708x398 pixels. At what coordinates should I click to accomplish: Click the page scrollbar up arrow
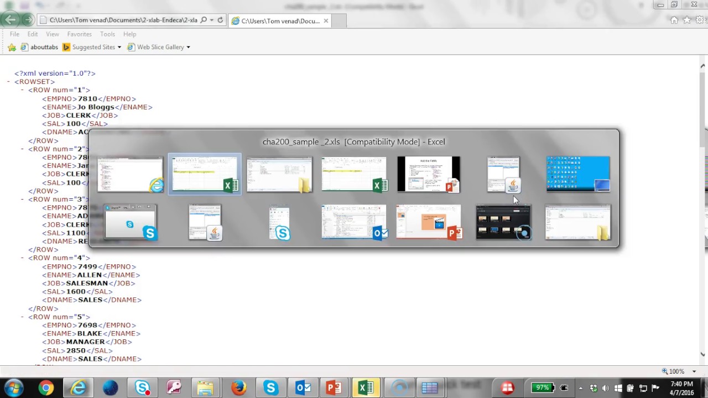click(x=703, y=66)
